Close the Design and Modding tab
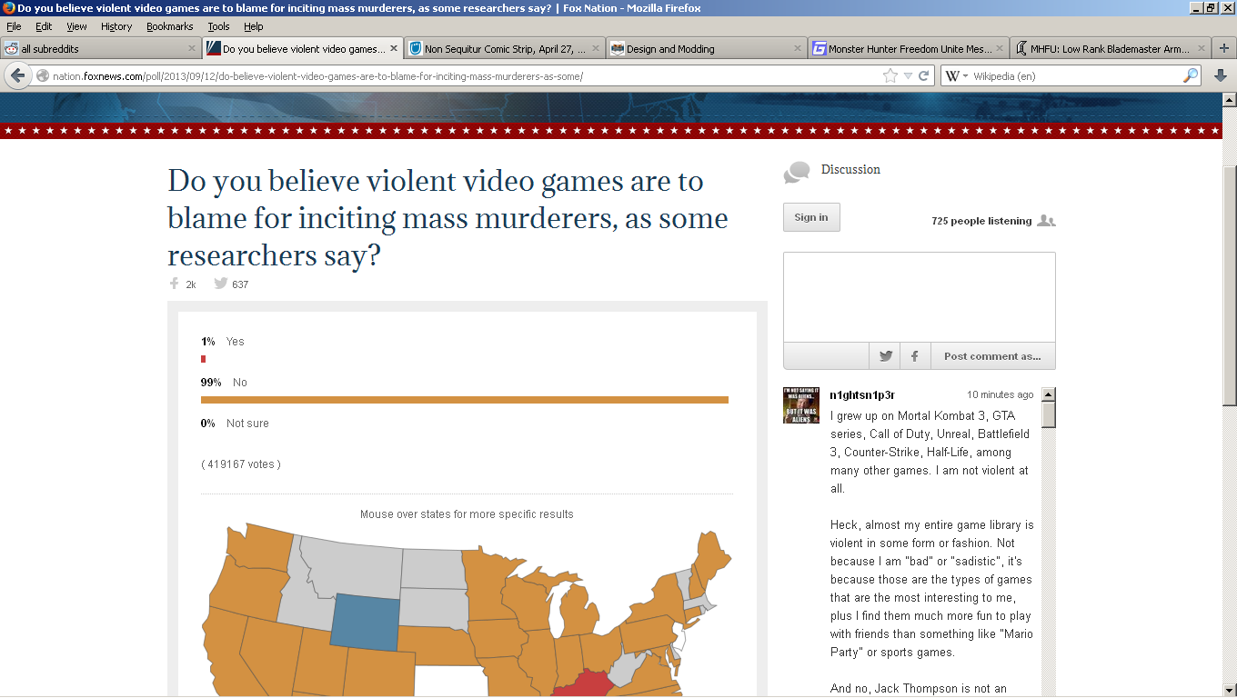This screenshot has height=698, width=1237. [x=798, y=49]
